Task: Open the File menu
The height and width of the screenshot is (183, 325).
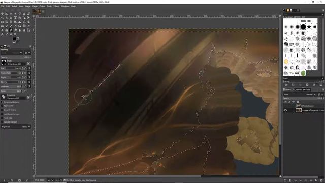Action: [3, 6]
